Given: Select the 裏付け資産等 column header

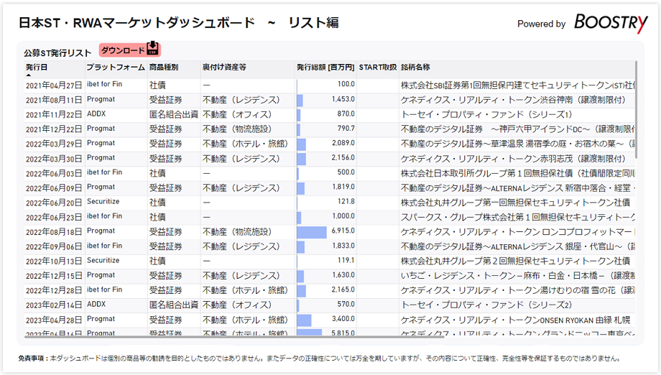Looking at the screenshot, I should pyautogui.click(x=224, y=68).
